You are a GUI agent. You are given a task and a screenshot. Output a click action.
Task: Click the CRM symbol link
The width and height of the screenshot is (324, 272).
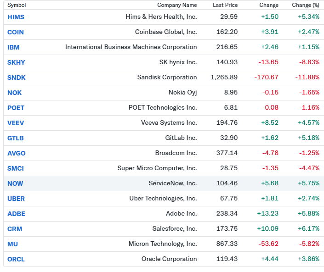pos(15,229)
